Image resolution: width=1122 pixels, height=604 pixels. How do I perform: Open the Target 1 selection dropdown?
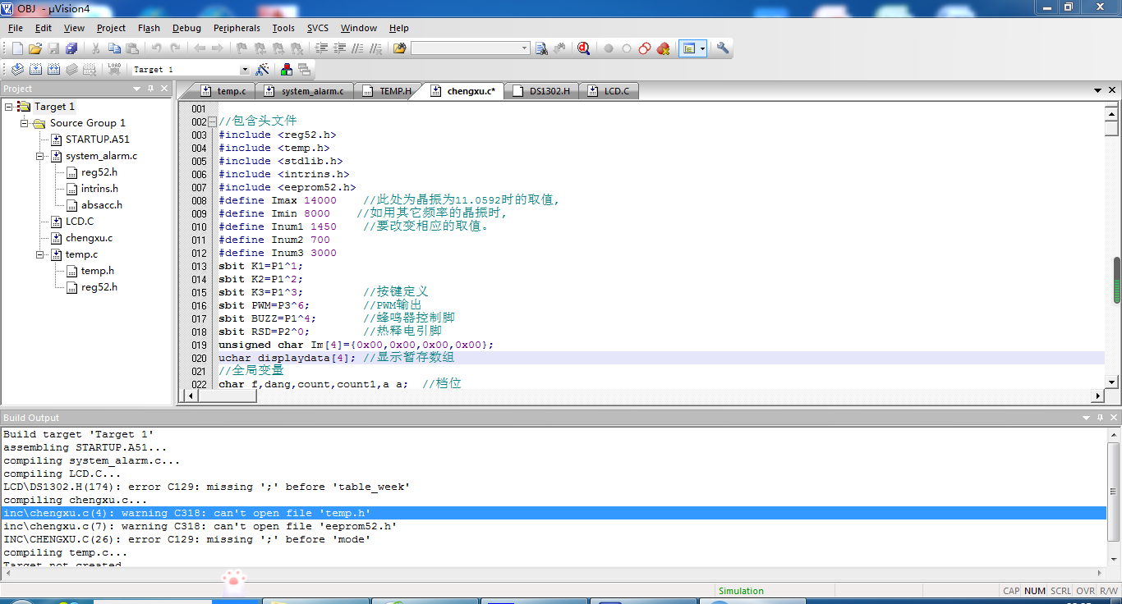[x=245, y=70]
